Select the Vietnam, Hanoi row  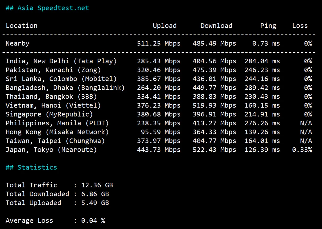[x=53, y=105]
